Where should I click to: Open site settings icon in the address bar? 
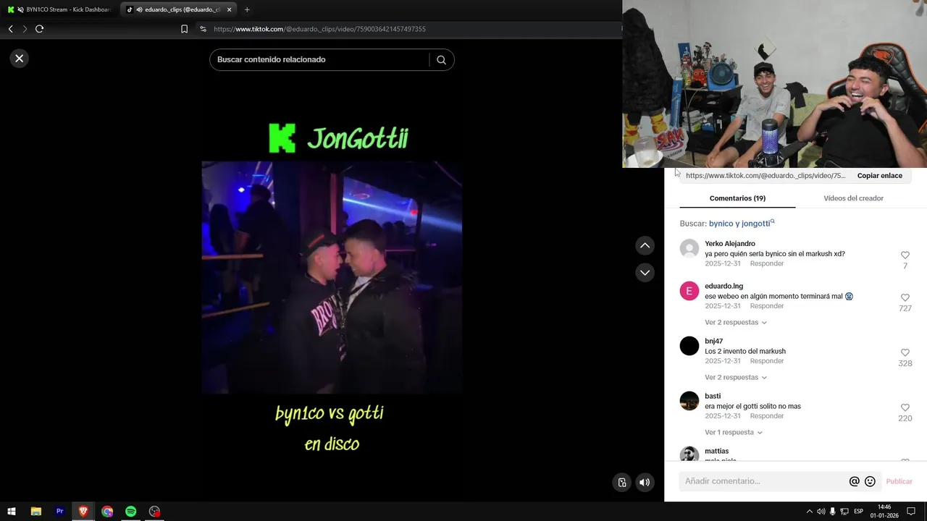203,29
